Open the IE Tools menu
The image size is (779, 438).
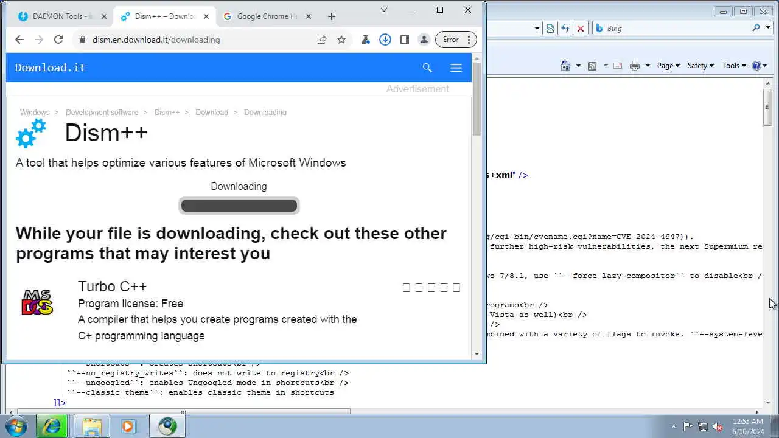[733, 66]
